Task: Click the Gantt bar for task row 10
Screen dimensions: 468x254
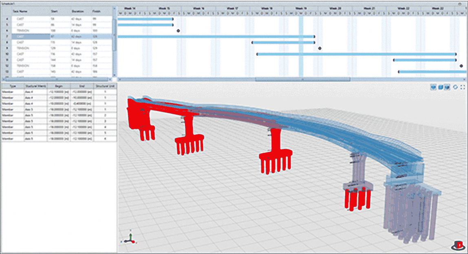Action: 356,54
